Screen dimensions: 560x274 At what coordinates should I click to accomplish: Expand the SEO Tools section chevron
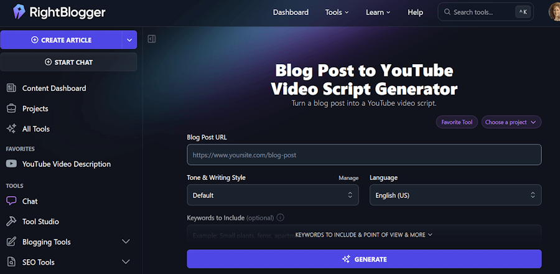point(126,262)
